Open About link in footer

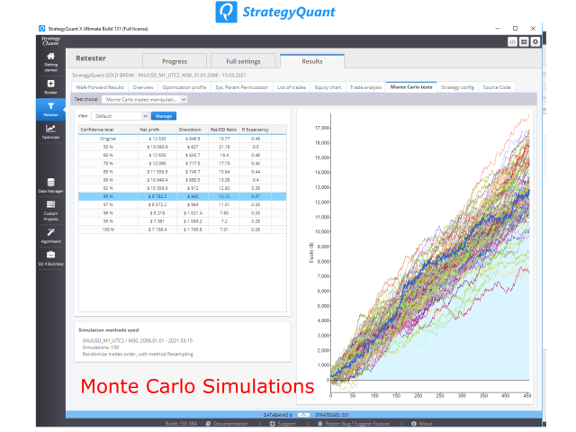(x=426, y=424)
